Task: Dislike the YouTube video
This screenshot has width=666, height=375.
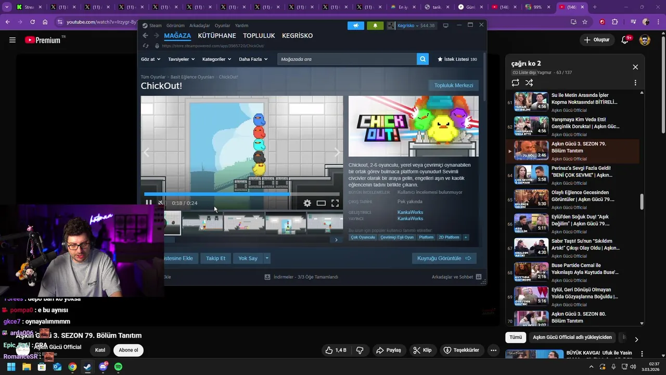Action: tap(360, 351)
